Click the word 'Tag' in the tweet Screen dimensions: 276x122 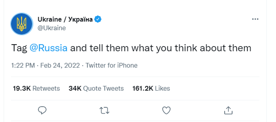point(19,48)
